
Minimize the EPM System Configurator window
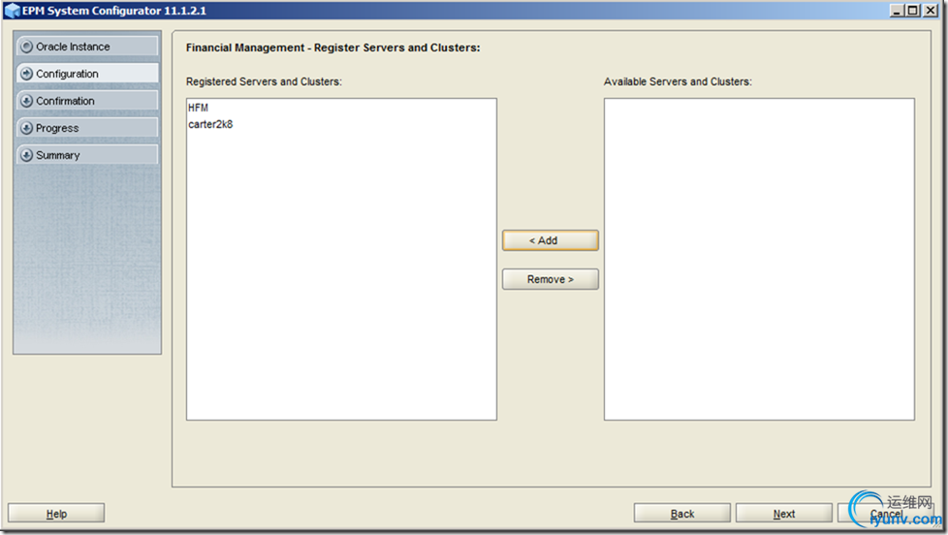[897, 11]
